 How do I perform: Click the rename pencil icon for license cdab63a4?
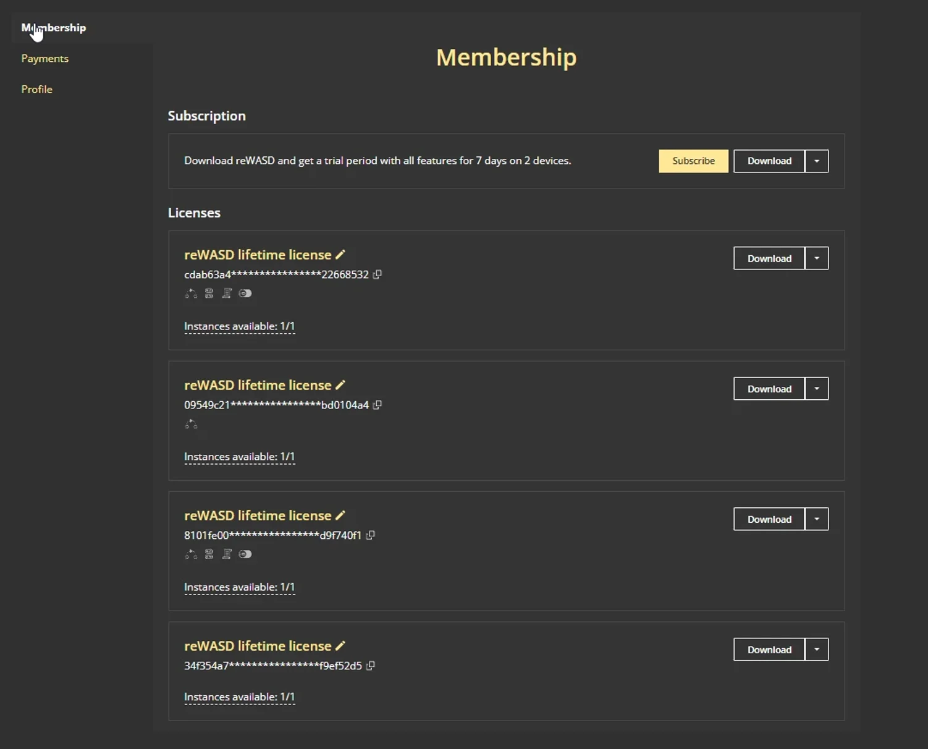(x=340, y=255)
